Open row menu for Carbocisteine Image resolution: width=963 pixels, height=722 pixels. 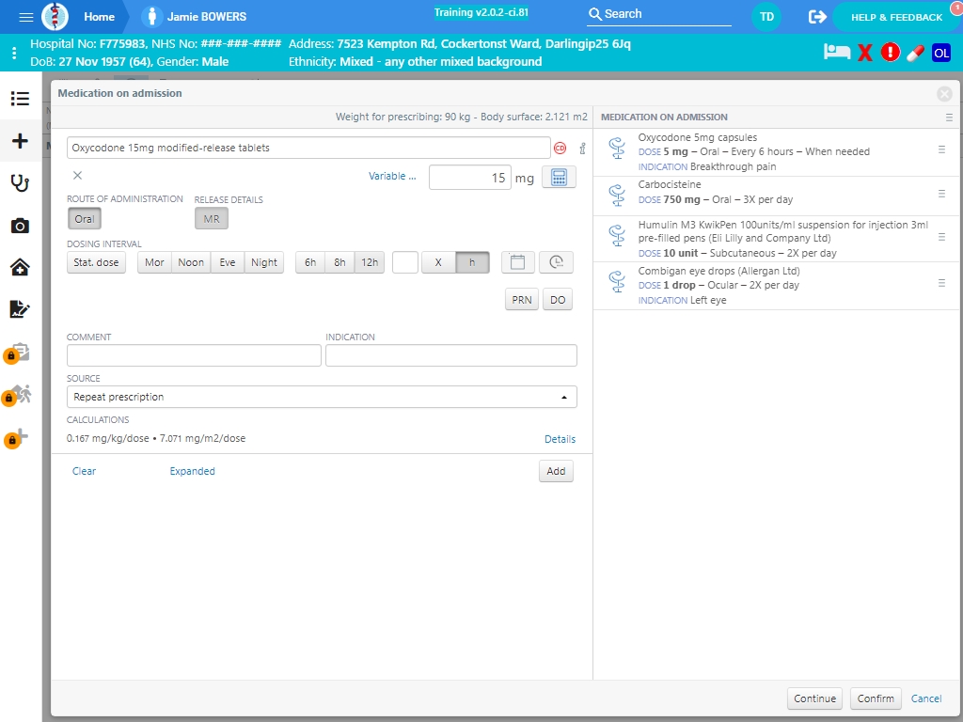pos(941,194)
